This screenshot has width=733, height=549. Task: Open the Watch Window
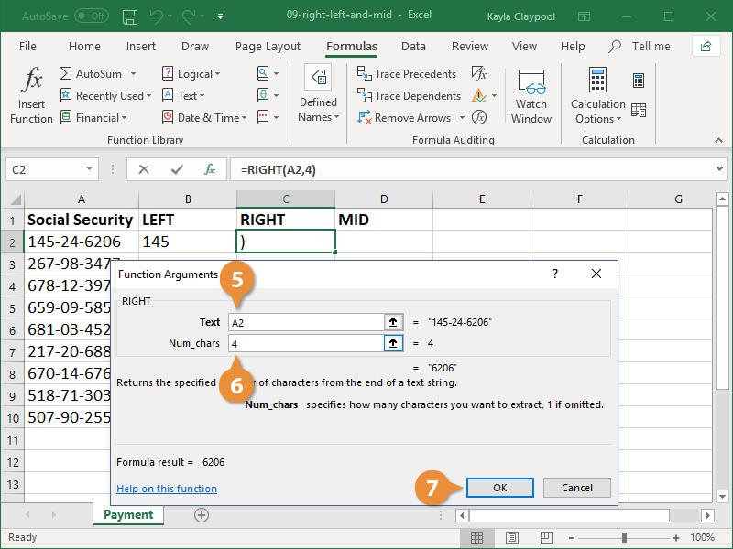point(531,95)
